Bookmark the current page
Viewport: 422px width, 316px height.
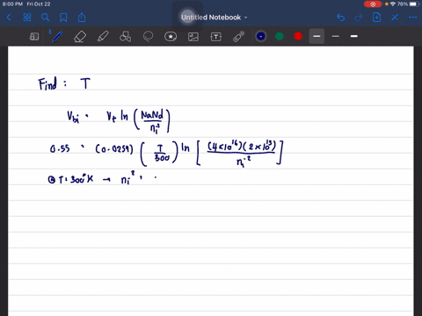(x=63, y=18)
